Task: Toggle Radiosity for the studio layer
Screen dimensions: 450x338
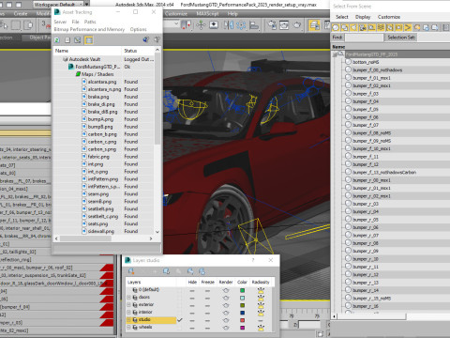Action: [x=261, y=320]
